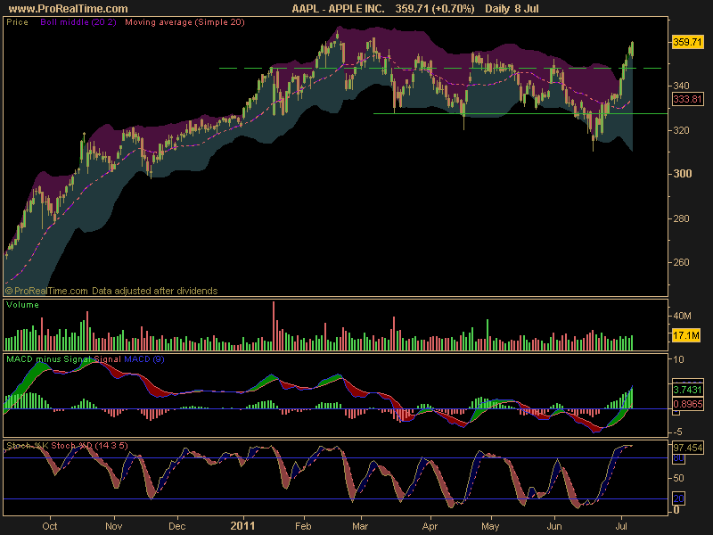Click the -5 label on MACD axis

[x=677, y=432]
